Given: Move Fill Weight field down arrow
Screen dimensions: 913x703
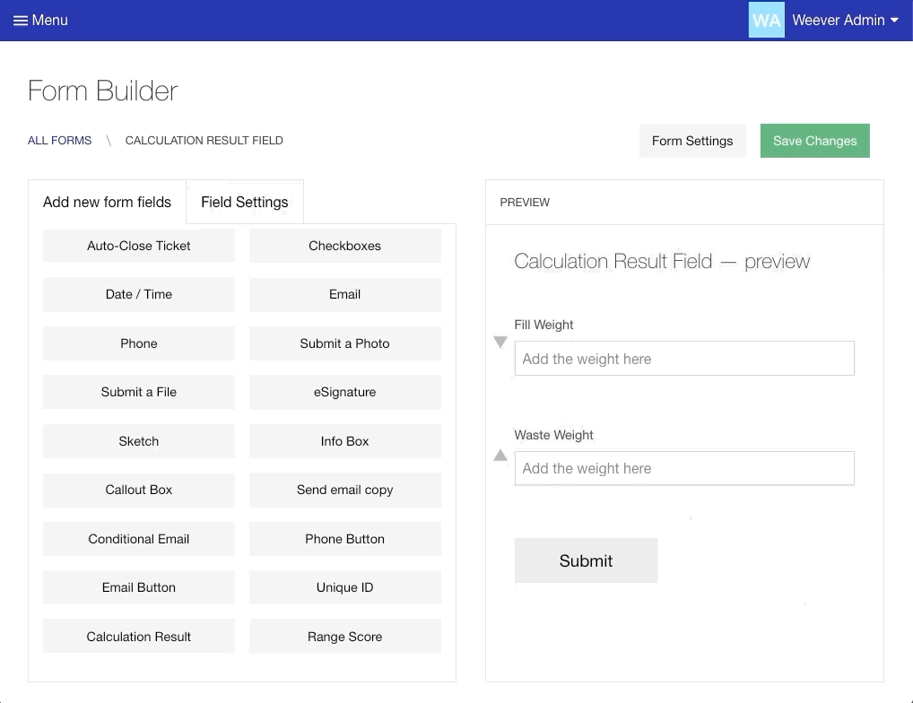Looking at the screenshot, I should click(x=500, y=342).
